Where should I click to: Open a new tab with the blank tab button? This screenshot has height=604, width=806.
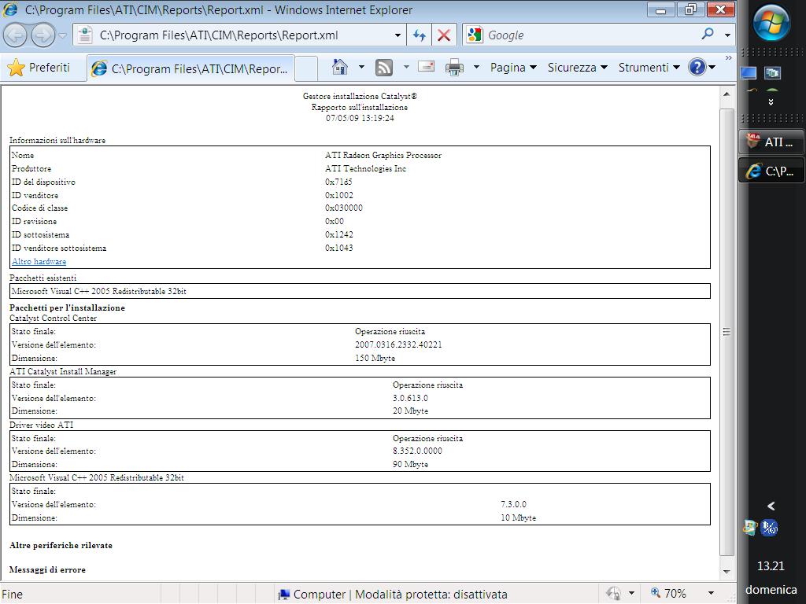tap(306, 68)
